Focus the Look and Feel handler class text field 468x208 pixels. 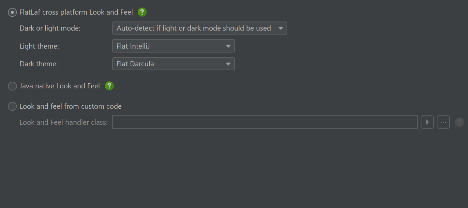[x=265, y=122]
